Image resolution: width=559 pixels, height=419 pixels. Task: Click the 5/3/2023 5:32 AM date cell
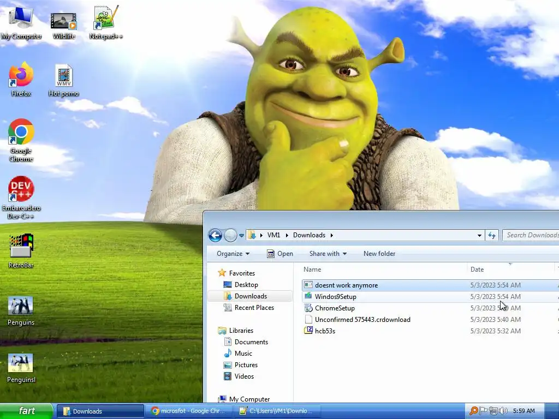point(495,331)
